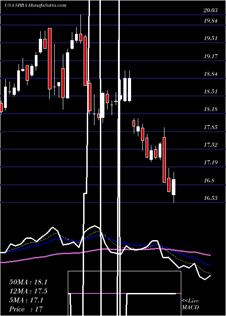Click the Price : 17 readout
The height and width of the screenshot is (316, 226).
[26, 309]
